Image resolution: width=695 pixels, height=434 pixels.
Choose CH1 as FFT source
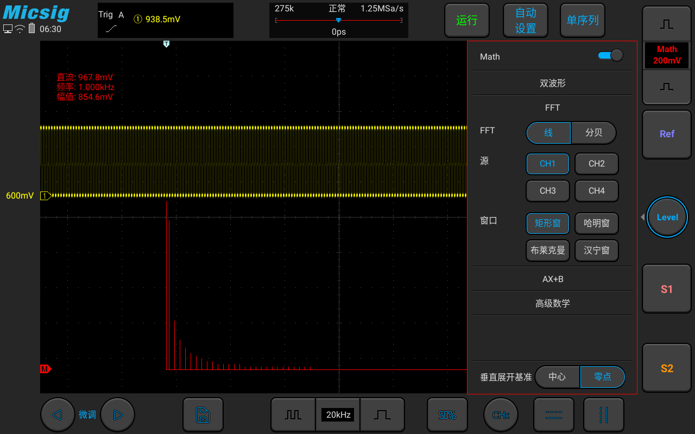(x=548, y=163)
